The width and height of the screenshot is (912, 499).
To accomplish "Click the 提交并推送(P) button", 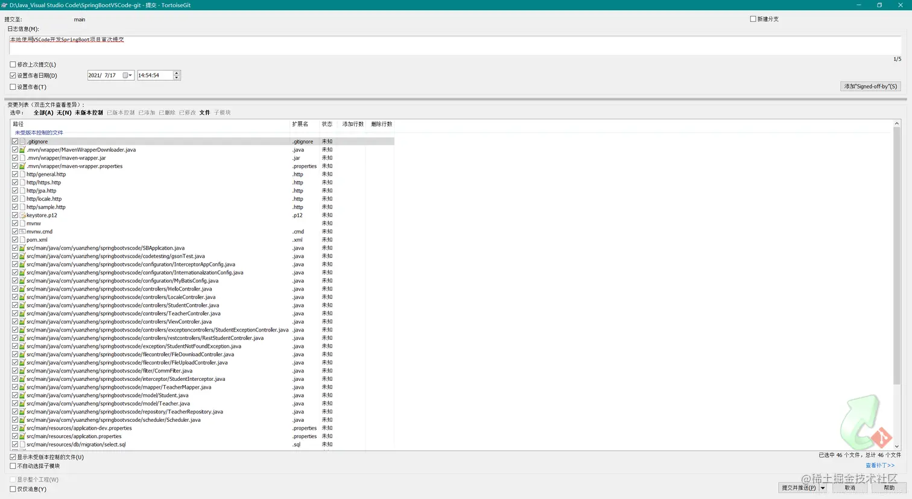I will (x=799, y=488).
